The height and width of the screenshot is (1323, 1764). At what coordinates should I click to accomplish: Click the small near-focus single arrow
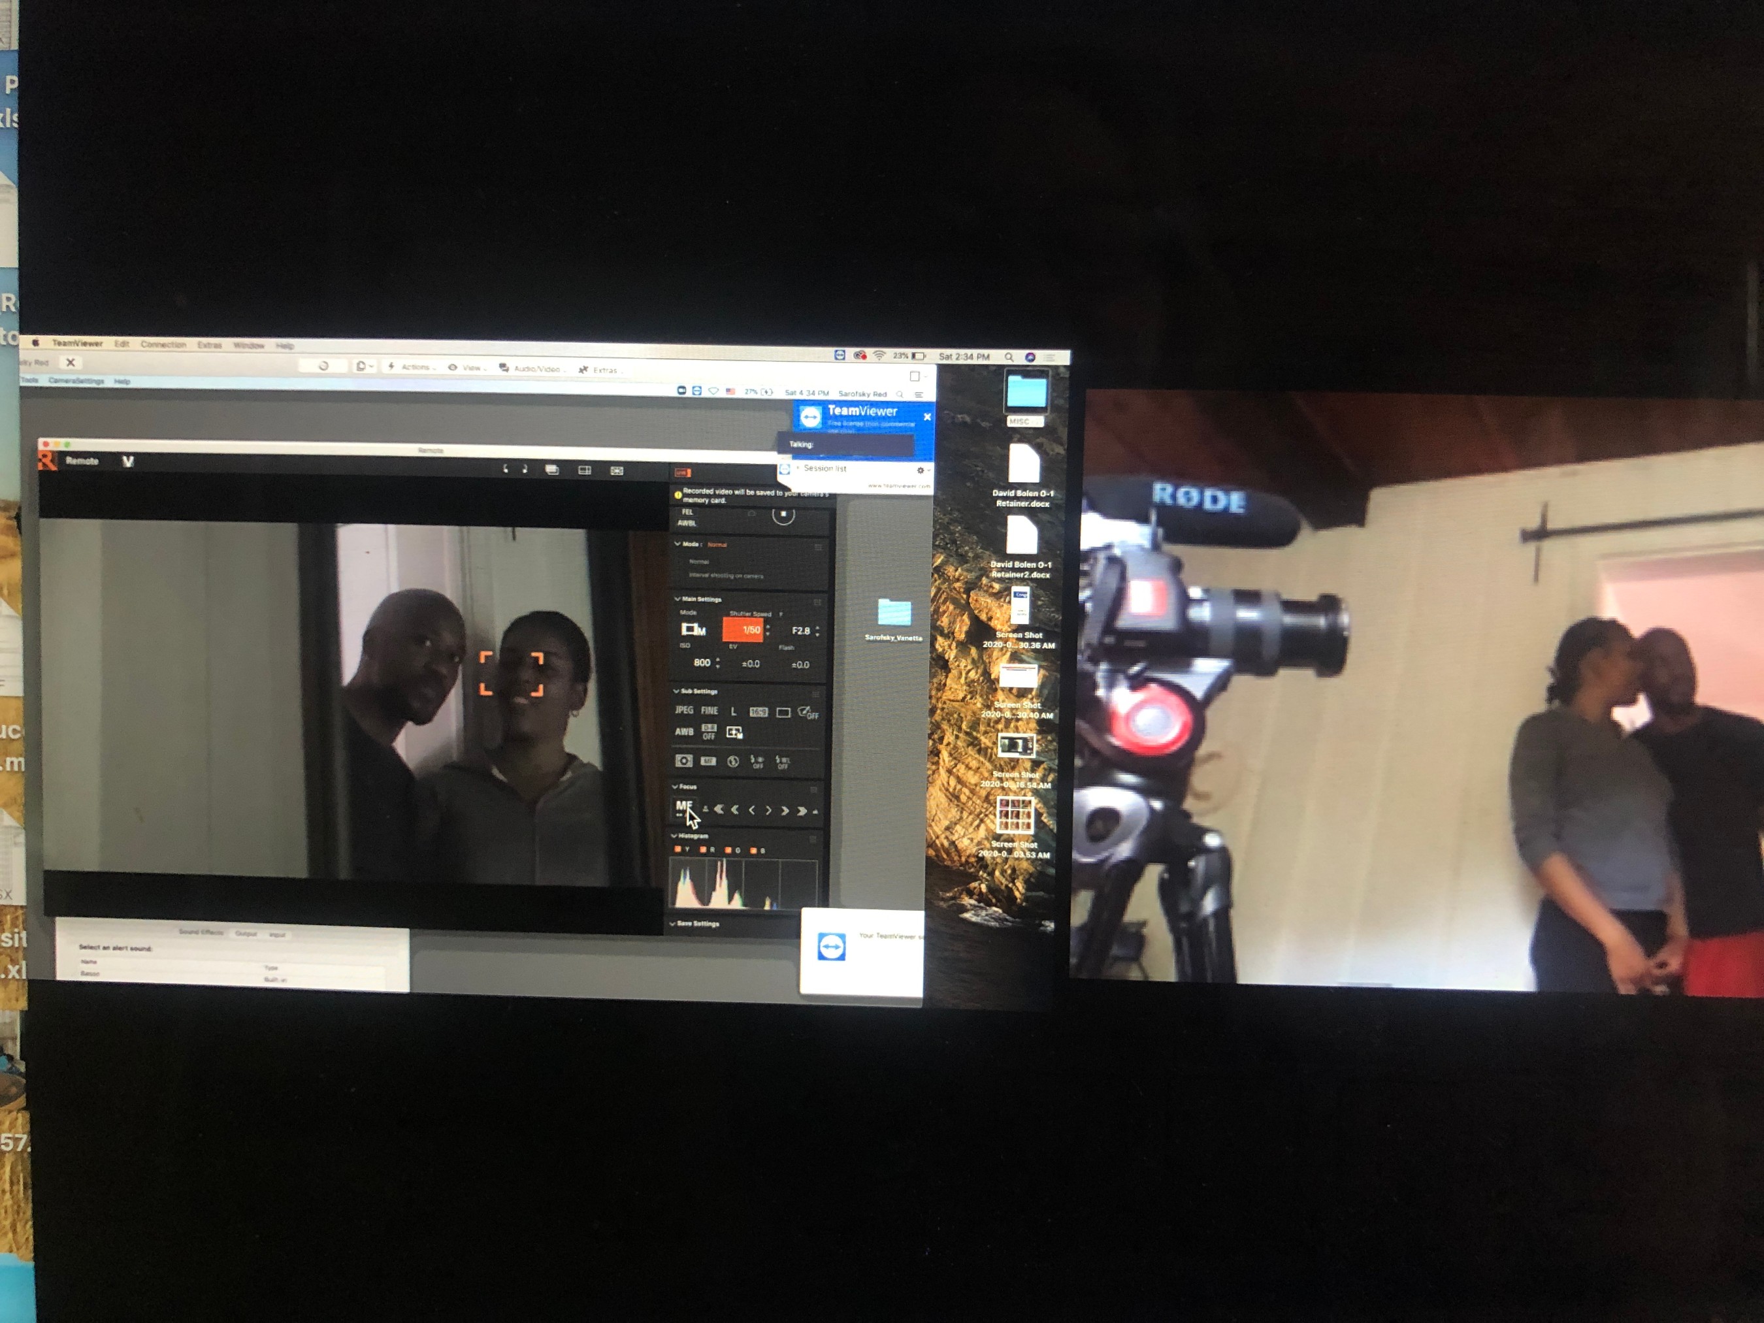pyautogui.click(x=751, y=810)
